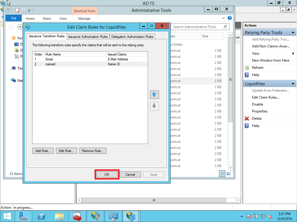Click the Search Administrative Tools field
297x222 pixels.
pos(197,27)
